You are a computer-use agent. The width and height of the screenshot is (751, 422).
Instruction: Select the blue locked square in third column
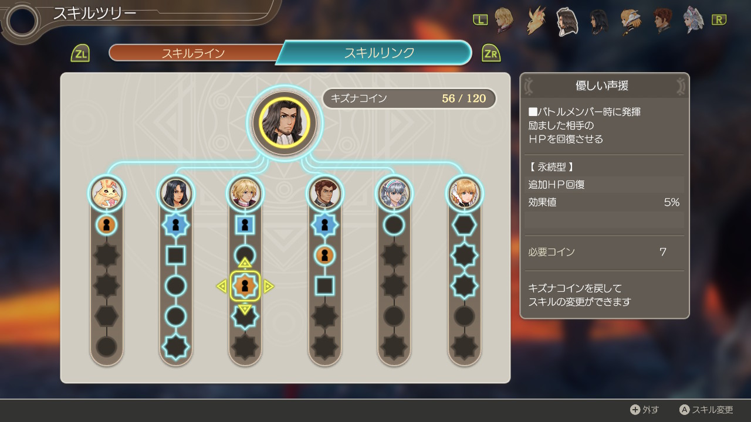coord(245,224)
